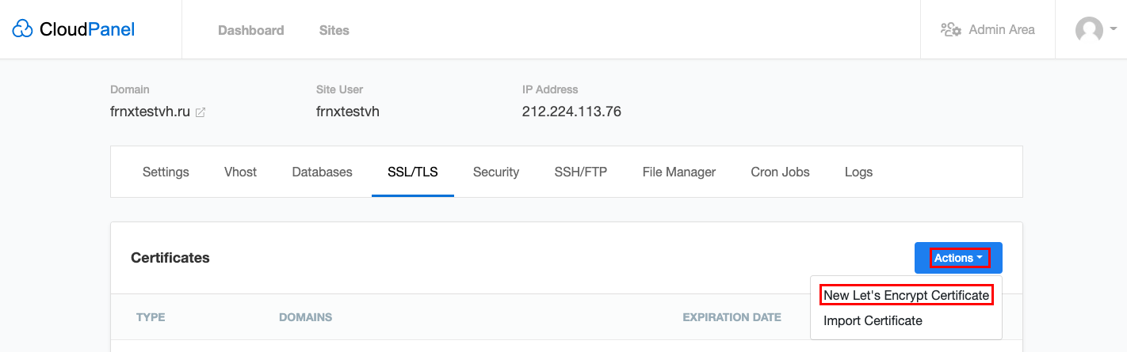
Task: Expand the user account dropdown arrow
Action: 1114,29
